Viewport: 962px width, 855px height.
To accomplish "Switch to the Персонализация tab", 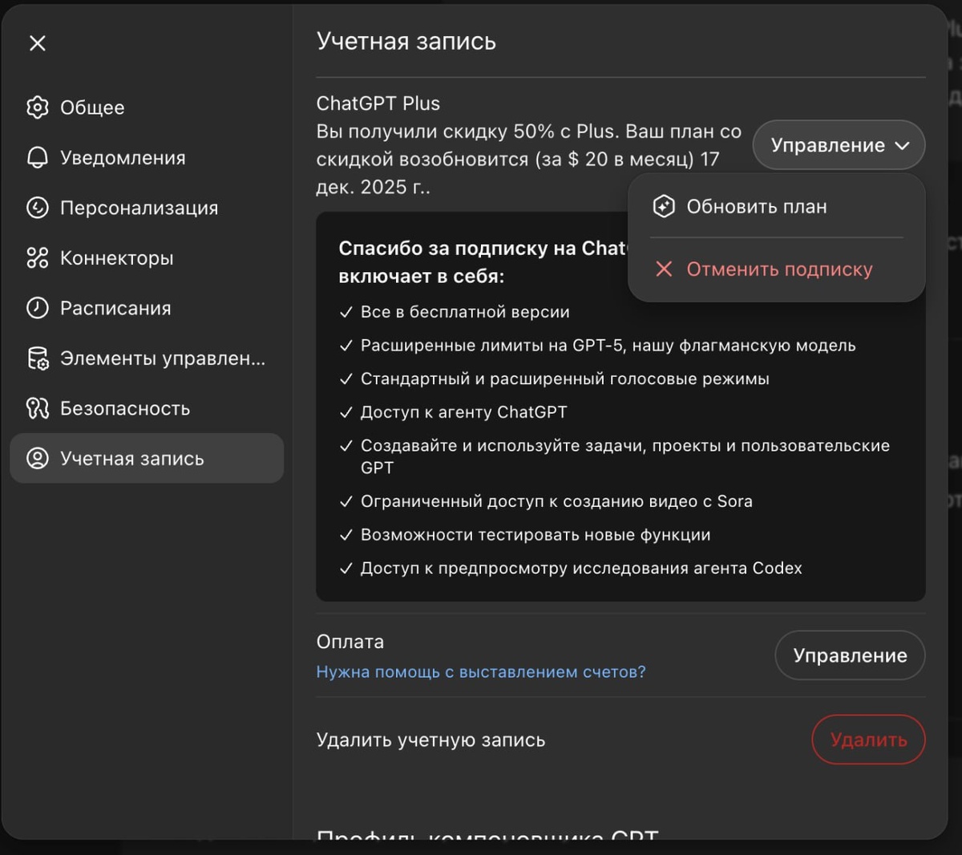I will [x=147, y=208].
